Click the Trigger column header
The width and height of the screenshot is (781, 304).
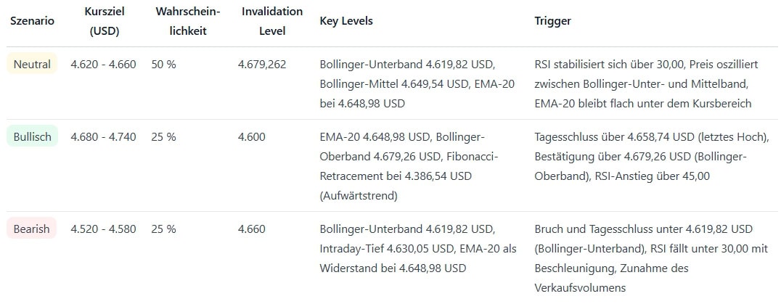pyautogui.click(x=553, y=21)
